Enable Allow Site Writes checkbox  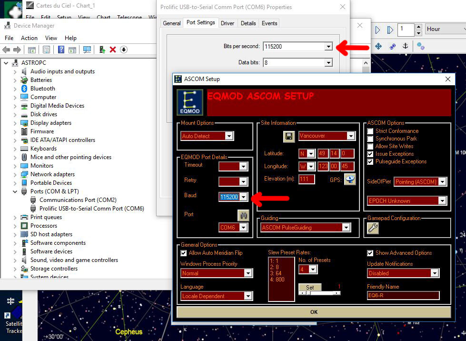pyautogui.click(x=370, y=146)
